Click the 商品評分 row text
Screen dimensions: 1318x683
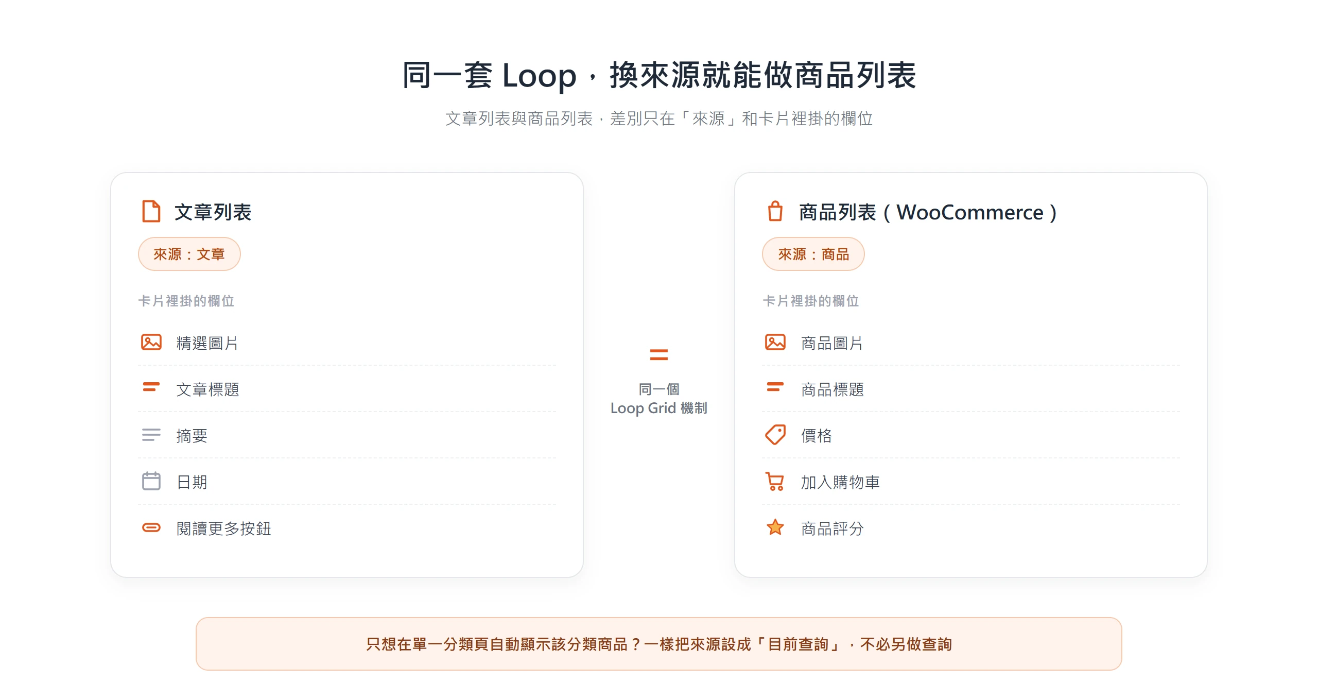coord(832,528)
